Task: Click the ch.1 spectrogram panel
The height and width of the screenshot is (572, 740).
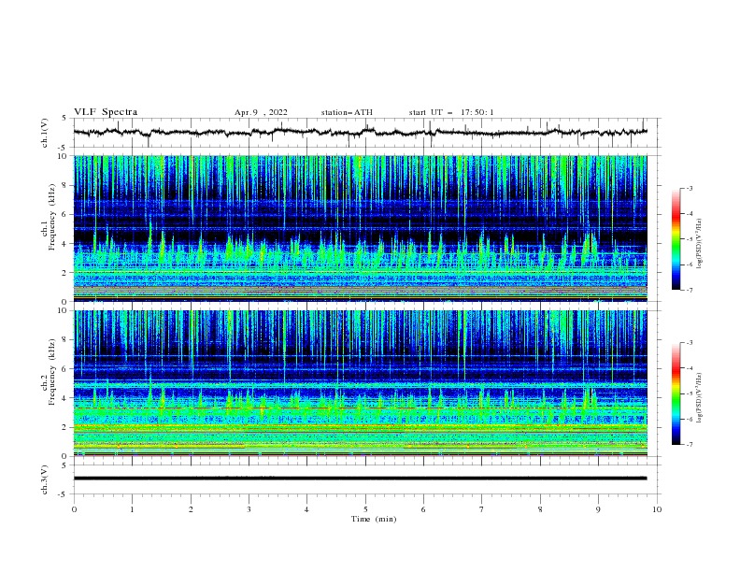Action: [x=360, y=228]
